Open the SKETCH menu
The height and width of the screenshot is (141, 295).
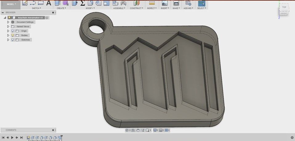pyautogui.click(x=36, y=8)
